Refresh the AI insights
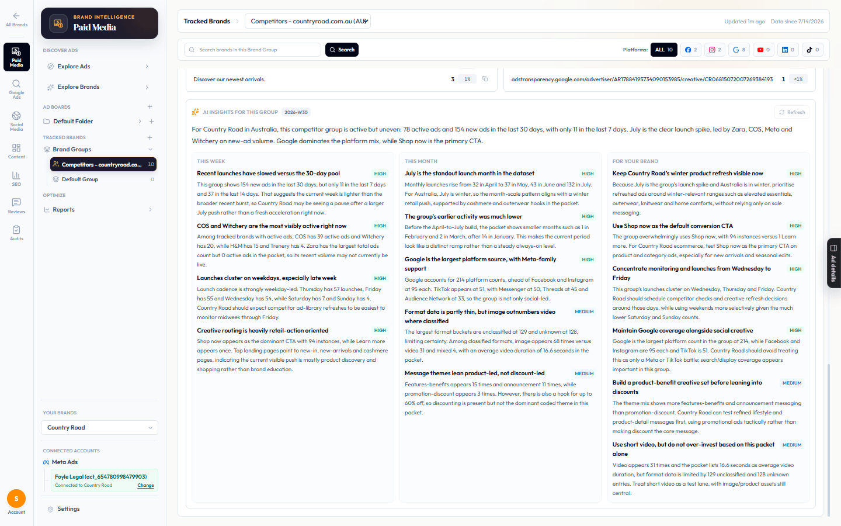841x526 pixels. (x=792, y=112)
